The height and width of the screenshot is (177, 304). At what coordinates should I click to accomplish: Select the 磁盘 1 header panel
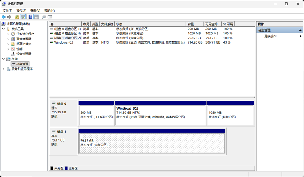tap(64, 141)
